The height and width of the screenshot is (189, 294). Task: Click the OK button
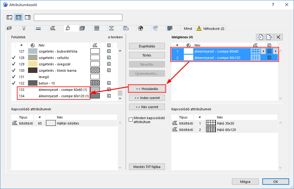point(276,181)
